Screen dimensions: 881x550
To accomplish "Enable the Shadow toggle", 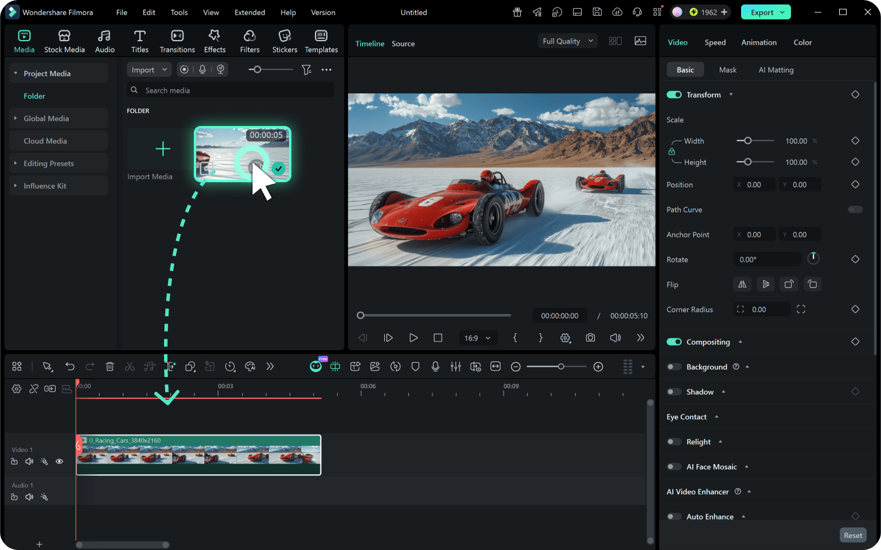I will tap(674, 392).
